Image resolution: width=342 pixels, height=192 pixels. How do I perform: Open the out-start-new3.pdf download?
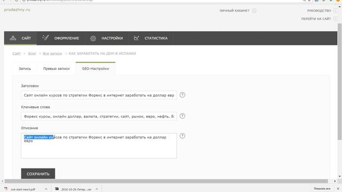coord(23,189)
